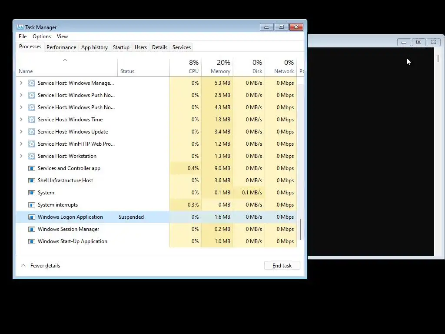The image size is (445, 334).
Task: Click the icon beside Windows Start-Up Application
Action: click(31, 241)
